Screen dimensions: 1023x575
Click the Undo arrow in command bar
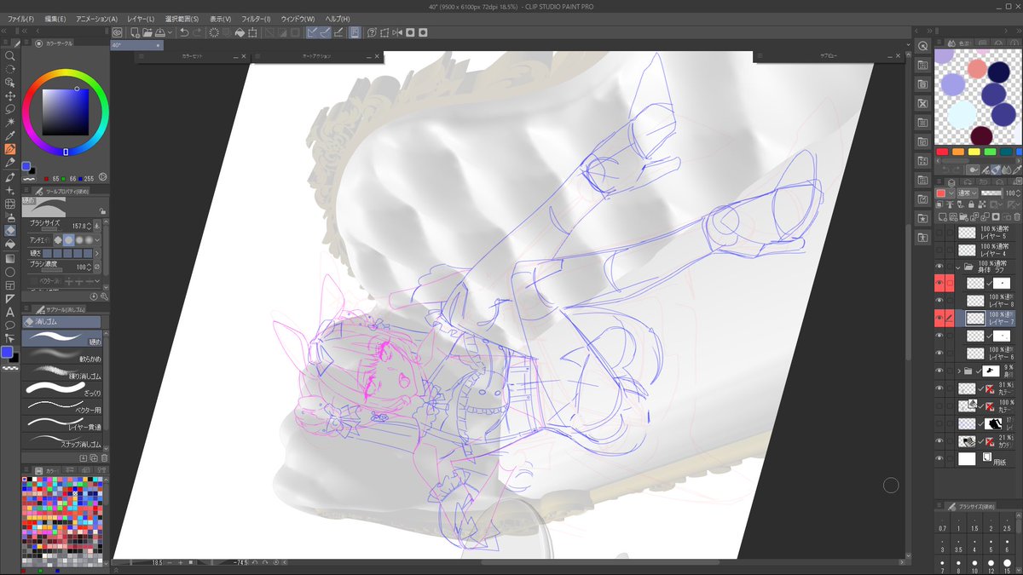point(184,32)
